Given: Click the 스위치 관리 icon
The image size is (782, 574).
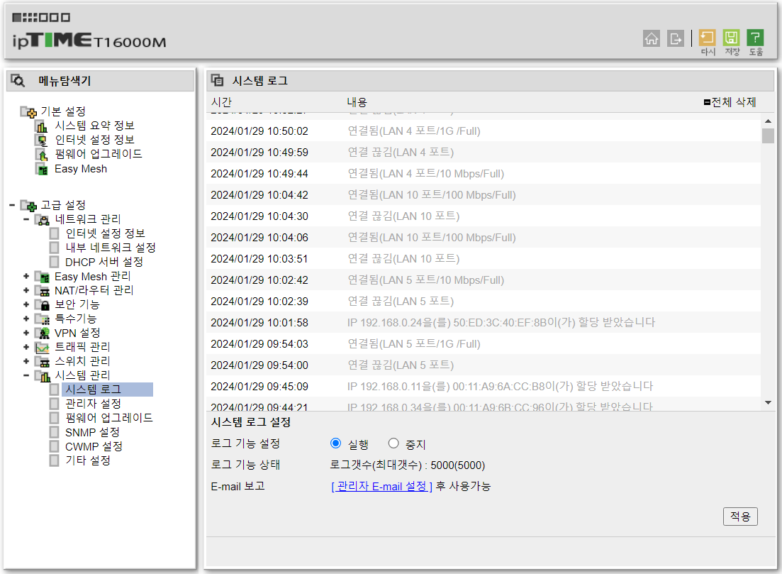Looking at the screenshot, I should coord(43,361).
